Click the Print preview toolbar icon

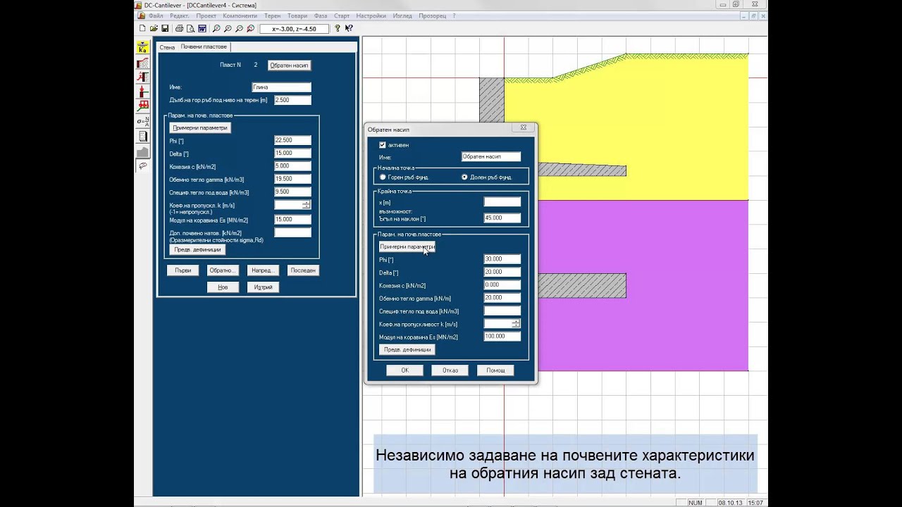(190, 29)
